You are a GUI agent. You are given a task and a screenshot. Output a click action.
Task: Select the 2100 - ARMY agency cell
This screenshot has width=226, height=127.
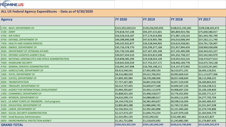(x=57, y=32)
